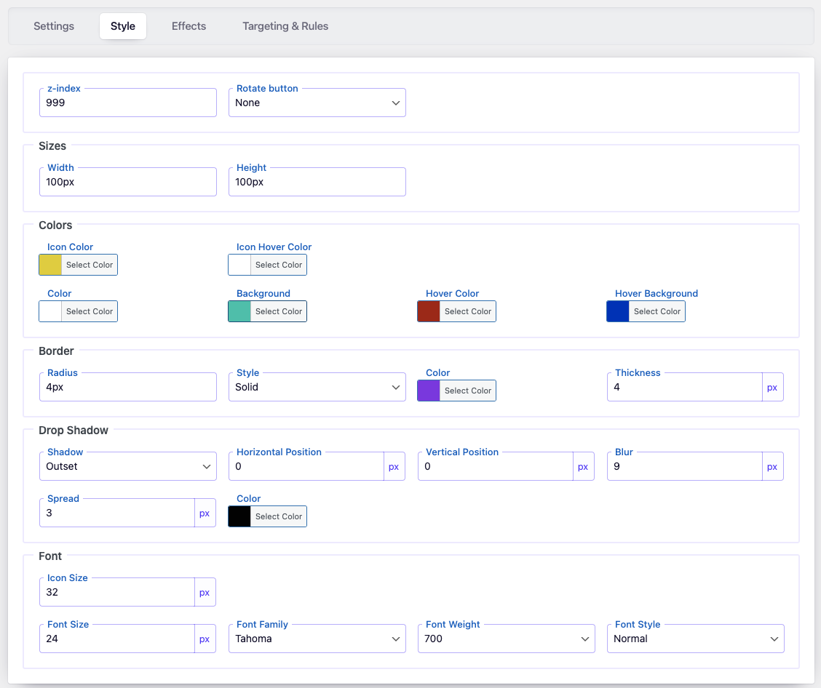Switch to the Settings tab

[54, 26]
